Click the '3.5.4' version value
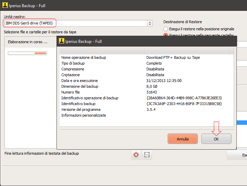Image resolution: width=247 pixels, height=186 pixels. 151,109
